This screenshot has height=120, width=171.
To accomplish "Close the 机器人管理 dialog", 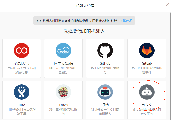I will tap(168, 4).
